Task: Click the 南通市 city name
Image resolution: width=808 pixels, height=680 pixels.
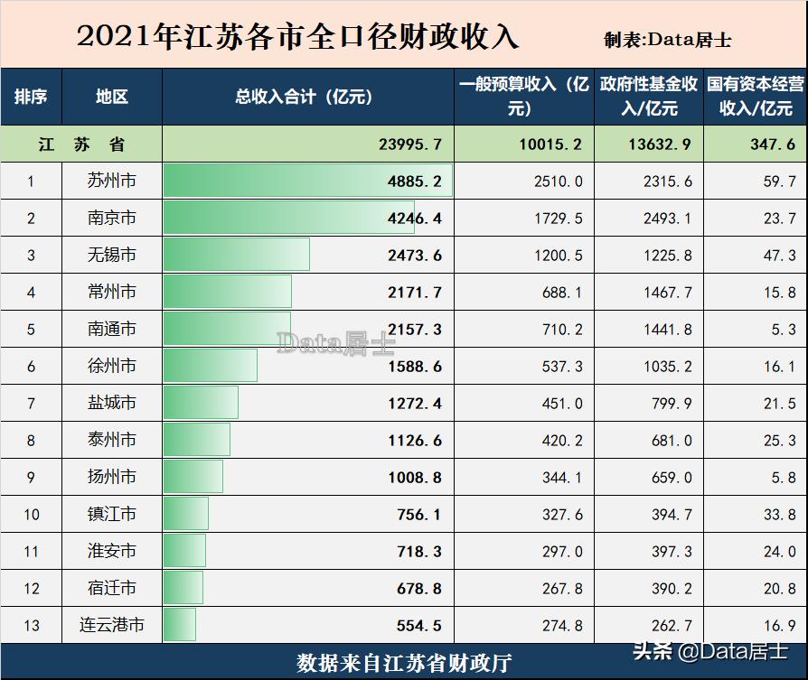Action: tap(110, 329)
